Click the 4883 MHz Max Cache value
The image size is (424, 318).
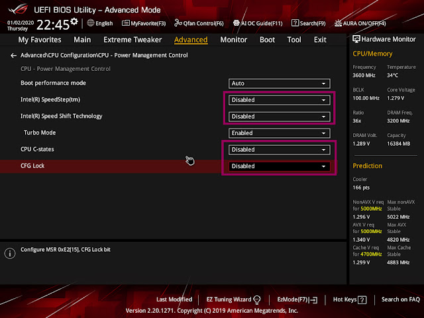(398, 262)
